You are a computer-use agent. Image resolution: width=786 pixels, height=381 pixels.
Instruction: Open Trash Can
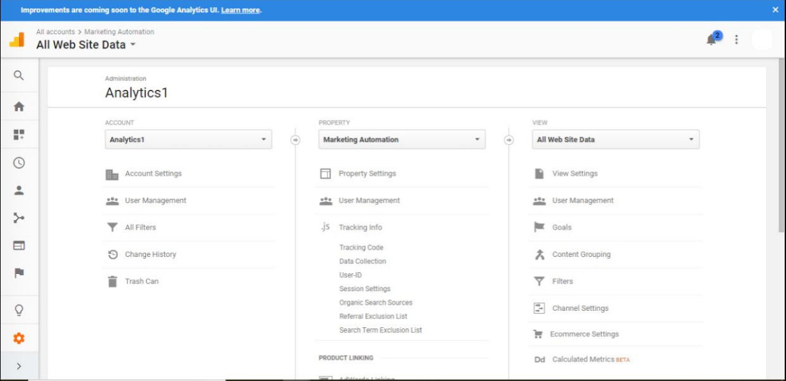142,281
